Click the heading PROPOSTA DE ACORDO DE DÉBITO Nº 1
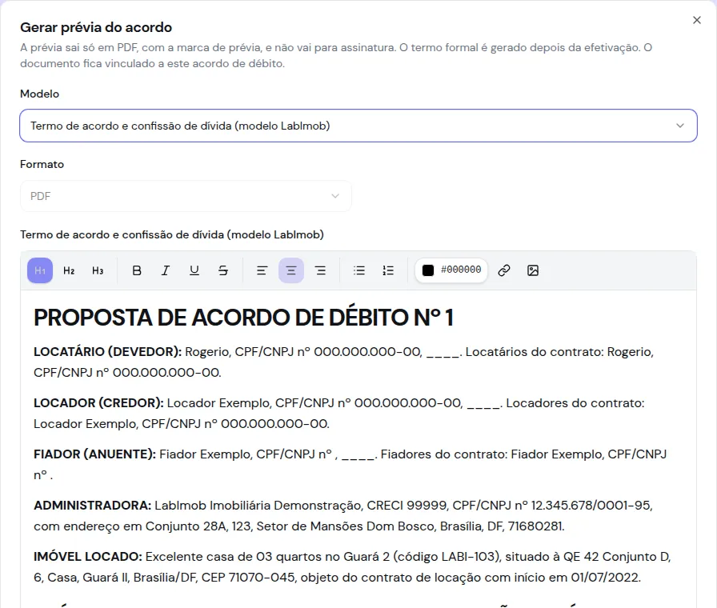This screenshot has width=717, height=608. coord(244,318)
